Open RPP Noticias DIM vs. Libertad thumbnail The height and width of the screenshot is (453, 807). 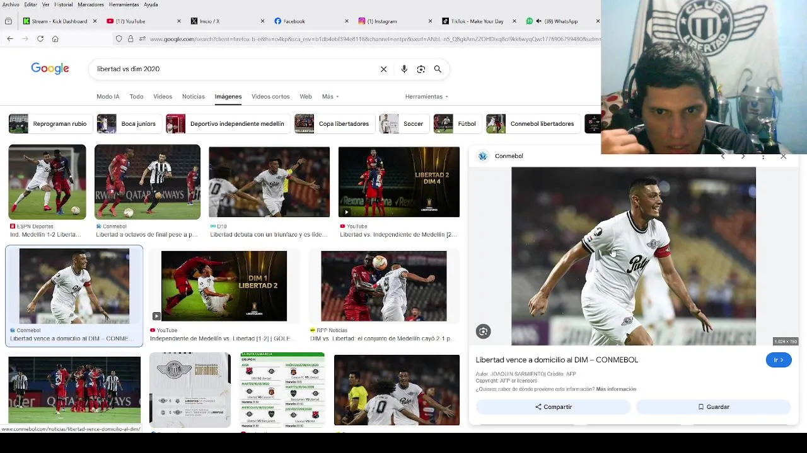[x=384, y=286]
